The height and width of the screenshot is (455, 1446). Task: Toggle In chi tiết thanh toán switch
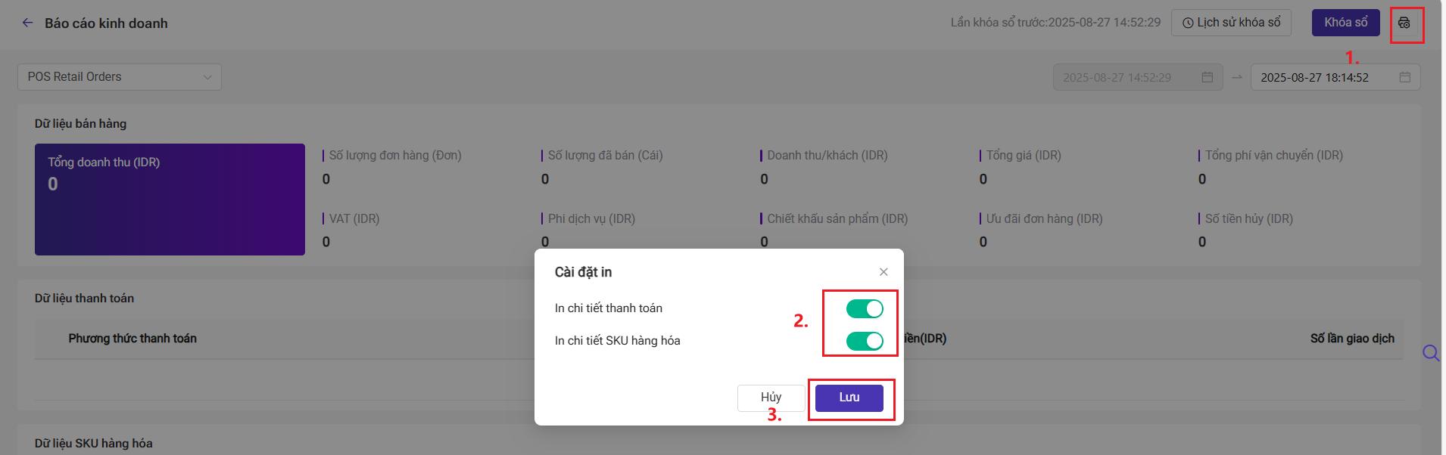865,308
